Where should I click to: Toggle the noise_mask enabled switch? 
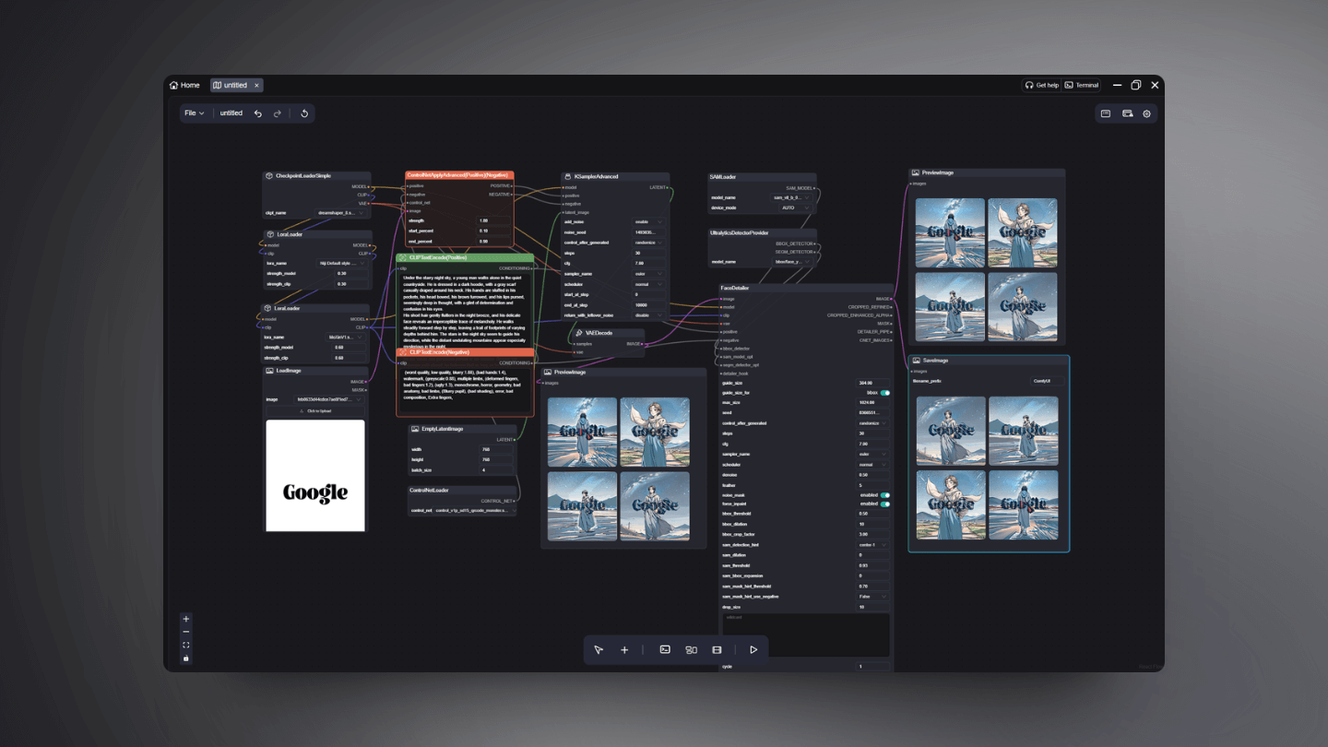tap(884, 495)
